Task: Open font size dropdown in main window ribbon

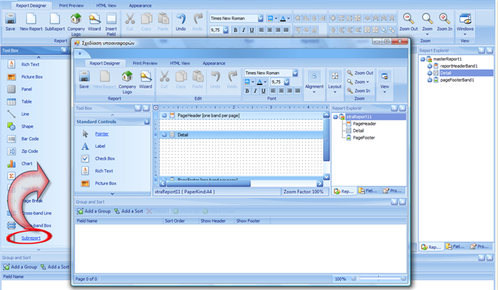Action: tap(226, 30)
